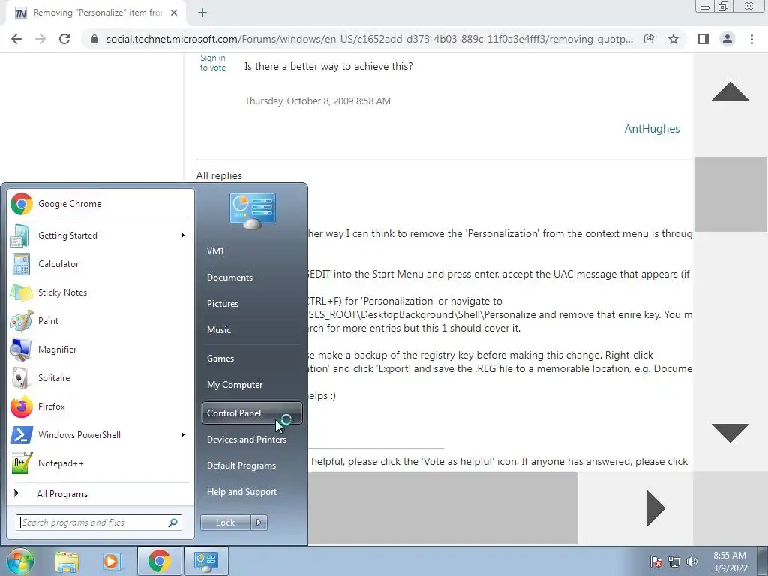Open Sticky Notes from Start menu
Image resolution: width=768 pixels, height=576 pixels.
coord(100,292)
